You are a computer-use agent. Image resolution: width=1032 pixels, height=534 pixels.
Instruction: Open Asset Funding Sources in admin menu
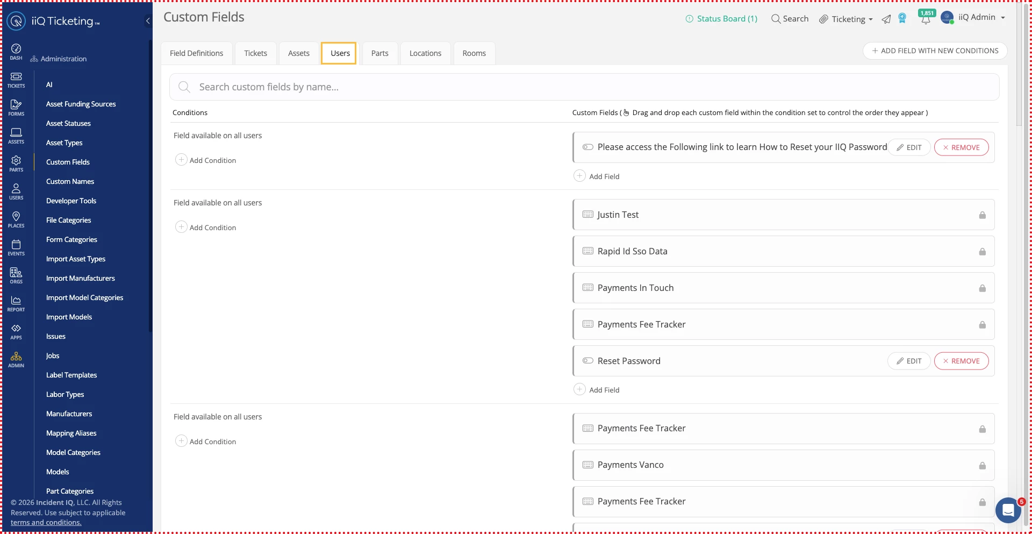tap(81, 104)
